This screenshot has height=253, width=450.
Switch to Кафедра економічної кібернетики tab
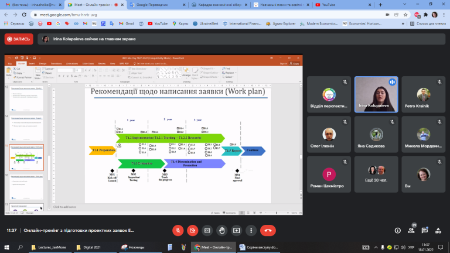(219, 5)
